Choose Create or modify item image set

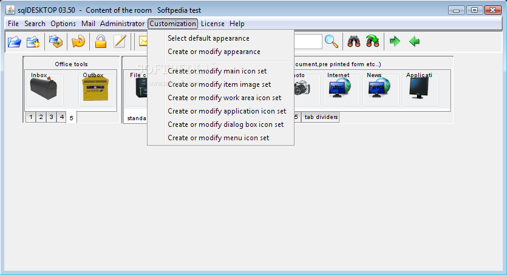click(x=220, y=84)
